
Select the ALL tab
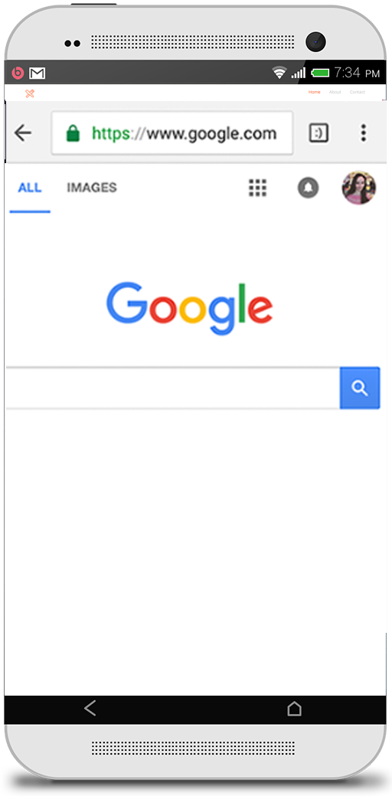pos(29,188)
